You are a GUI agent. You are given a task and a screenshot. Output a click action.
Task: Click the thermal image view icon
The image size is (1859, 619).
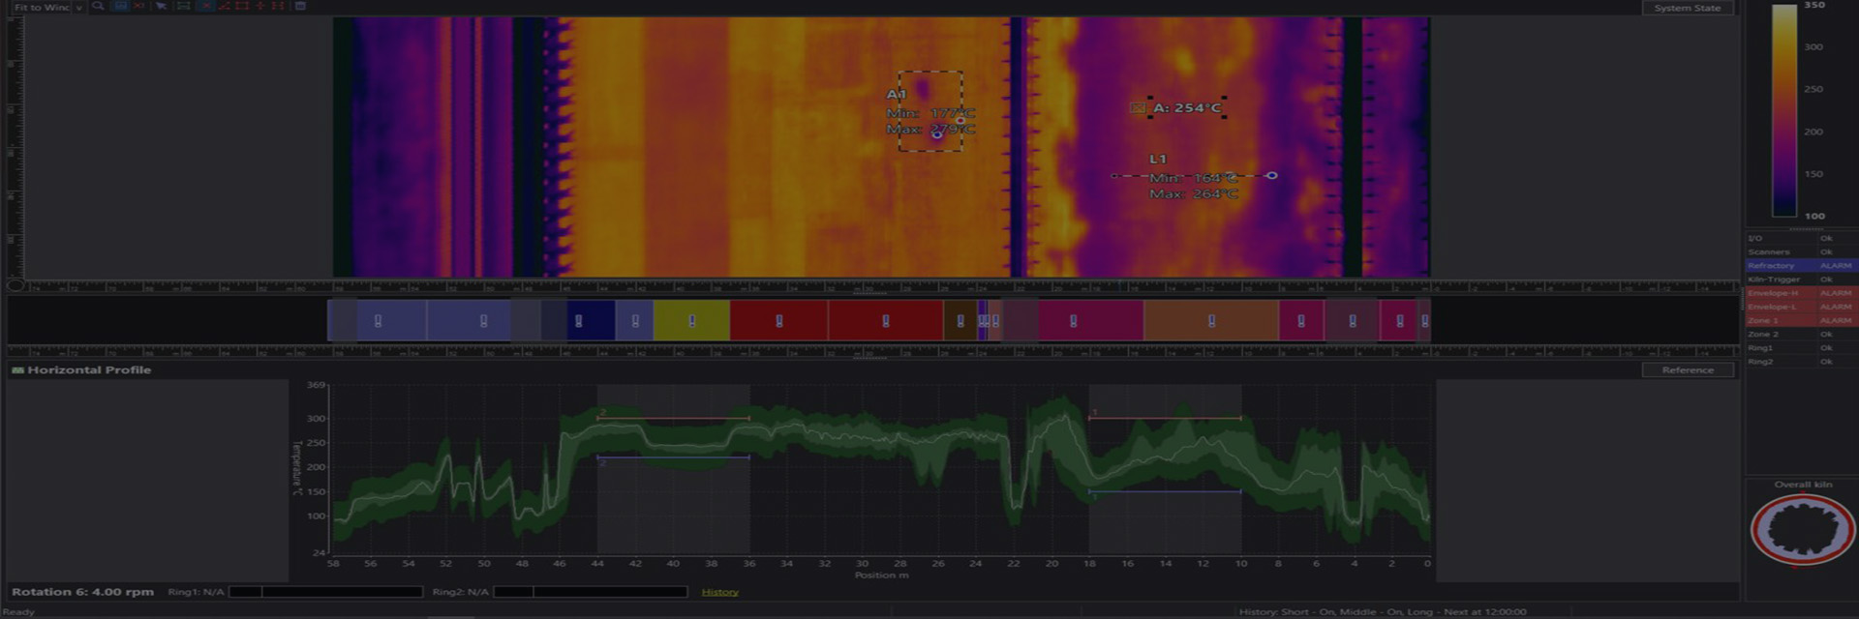[120, 6]
